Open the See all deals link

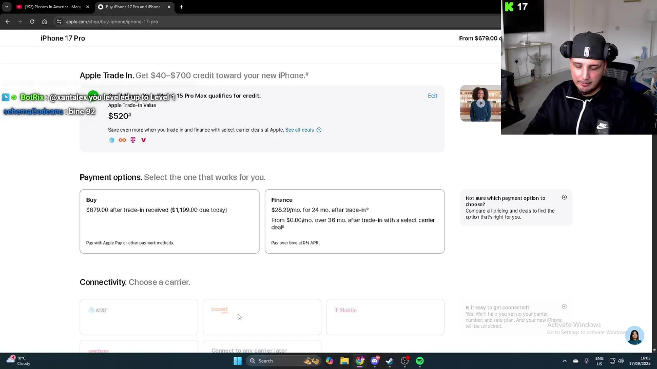[299, 130]
